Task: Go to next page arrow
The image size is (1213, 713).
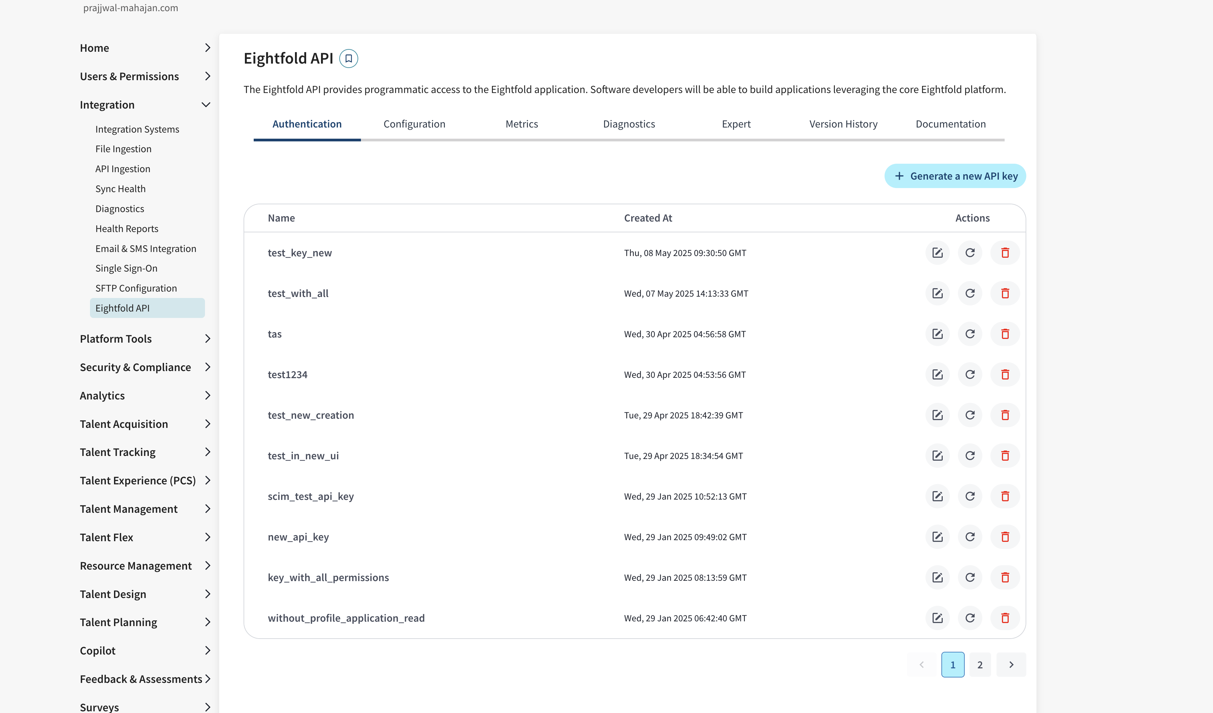Action: click(x=1011, y=665)
